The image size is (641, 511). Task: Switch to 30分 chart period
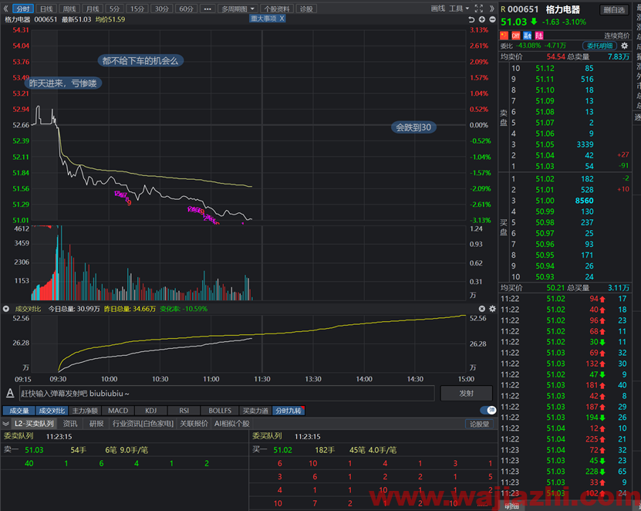(162, 8)
